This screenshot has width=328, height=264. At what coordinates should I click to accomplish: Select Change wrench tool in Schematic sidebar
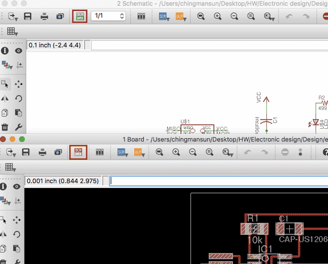click(18, 127)
